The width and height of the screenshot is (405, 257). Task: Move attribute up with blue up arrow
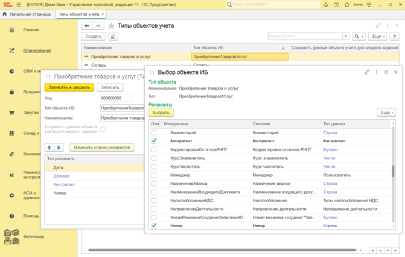[x=49, y=147]
